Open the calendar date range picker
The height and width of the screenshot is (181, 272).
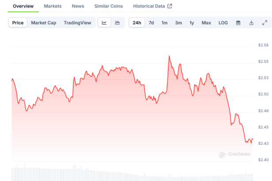(x=238, y=23)
